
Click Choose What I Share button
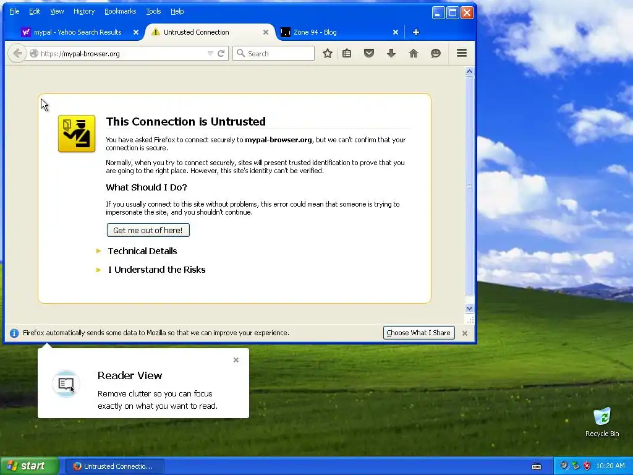pyautogui.click(x=418, y=333)
